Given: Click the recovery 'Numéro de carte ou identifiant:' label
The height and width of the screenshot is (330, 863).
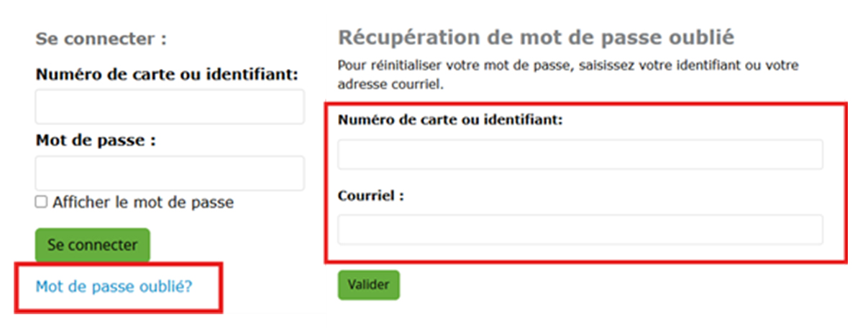Looking at the screenshot, I should 449,120.
